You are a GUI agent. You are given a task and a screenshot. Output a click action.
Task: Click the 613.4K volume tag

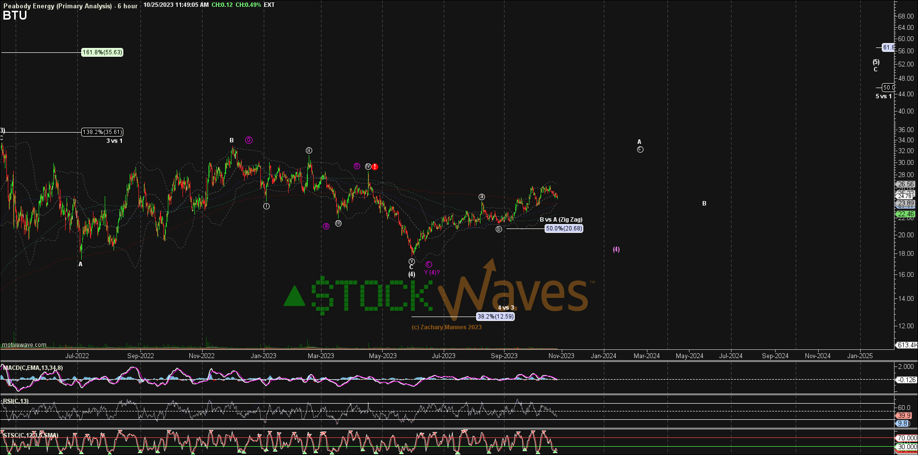tap(907, 345)
